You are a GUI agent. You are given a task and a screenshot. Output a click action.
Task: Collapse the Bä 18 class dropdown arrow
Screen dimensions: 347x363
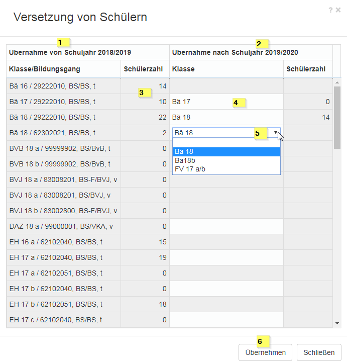[276, 133]
